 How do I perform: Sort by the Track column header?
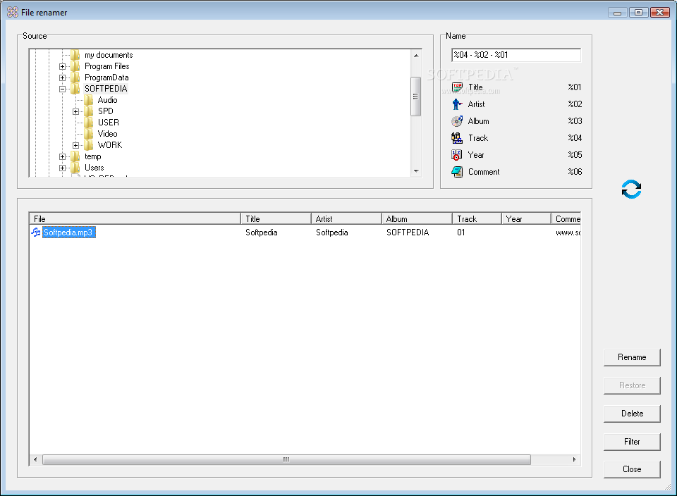pyautogui.click(x=477, y=218)
